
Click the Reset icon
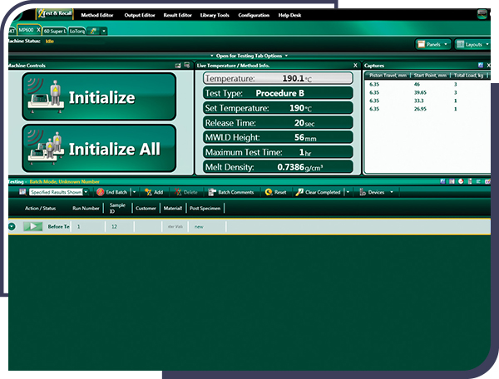269,192
